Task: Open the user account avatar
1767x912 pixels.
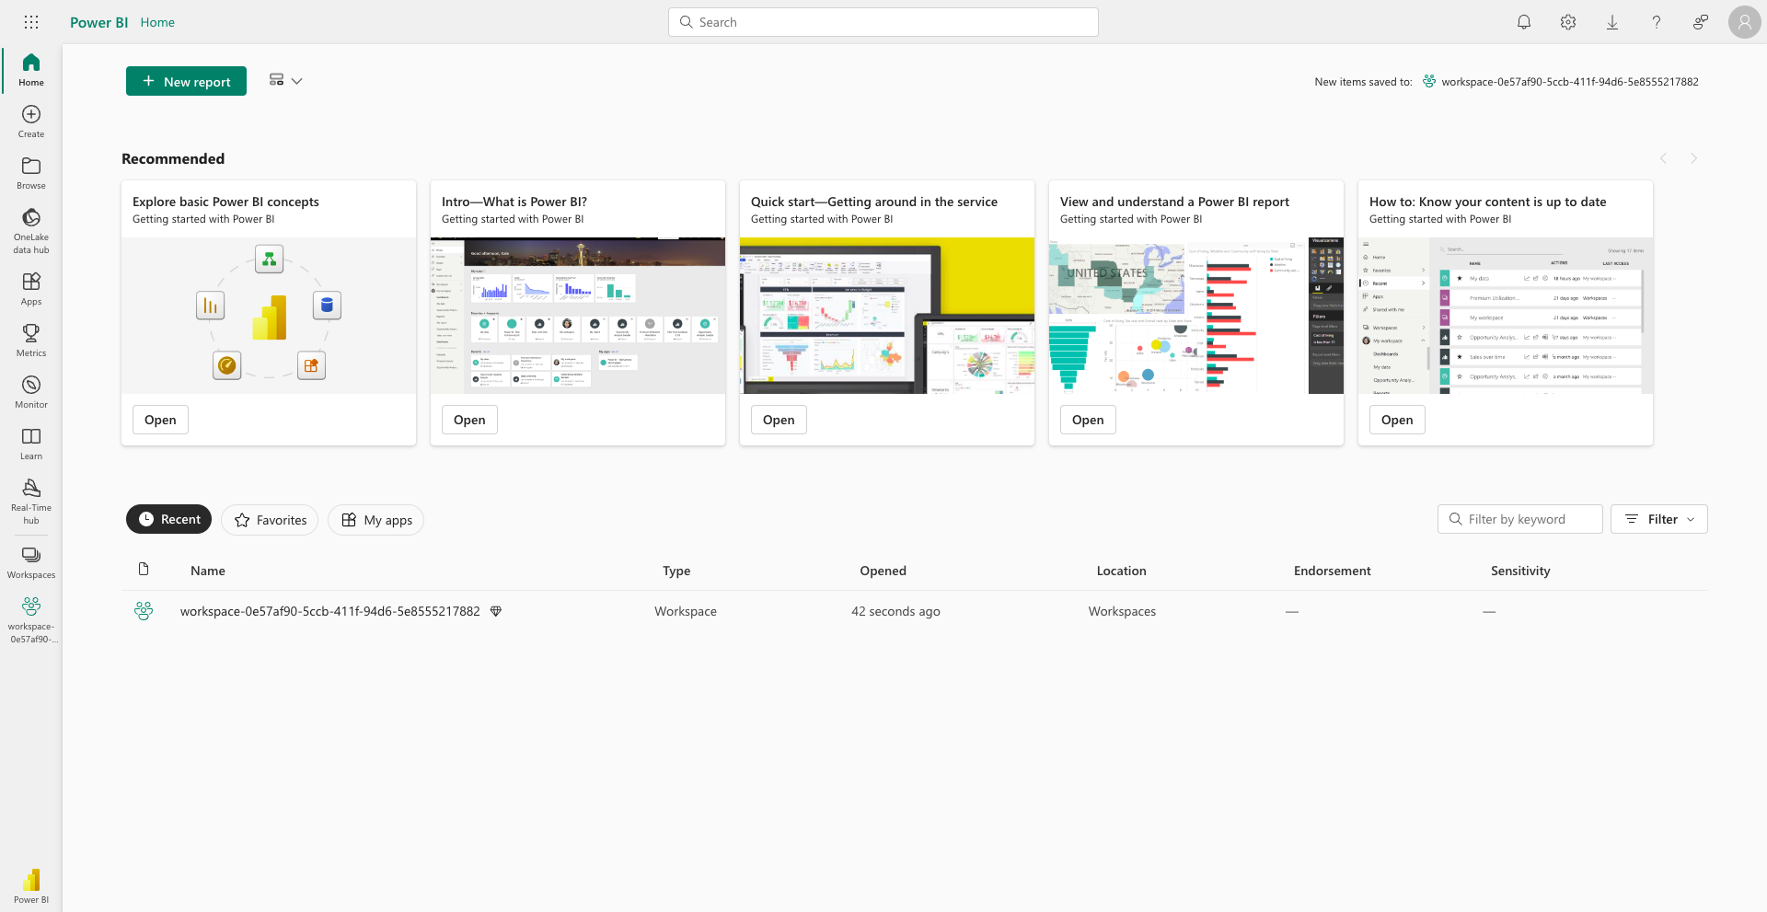Action: 1744,22
